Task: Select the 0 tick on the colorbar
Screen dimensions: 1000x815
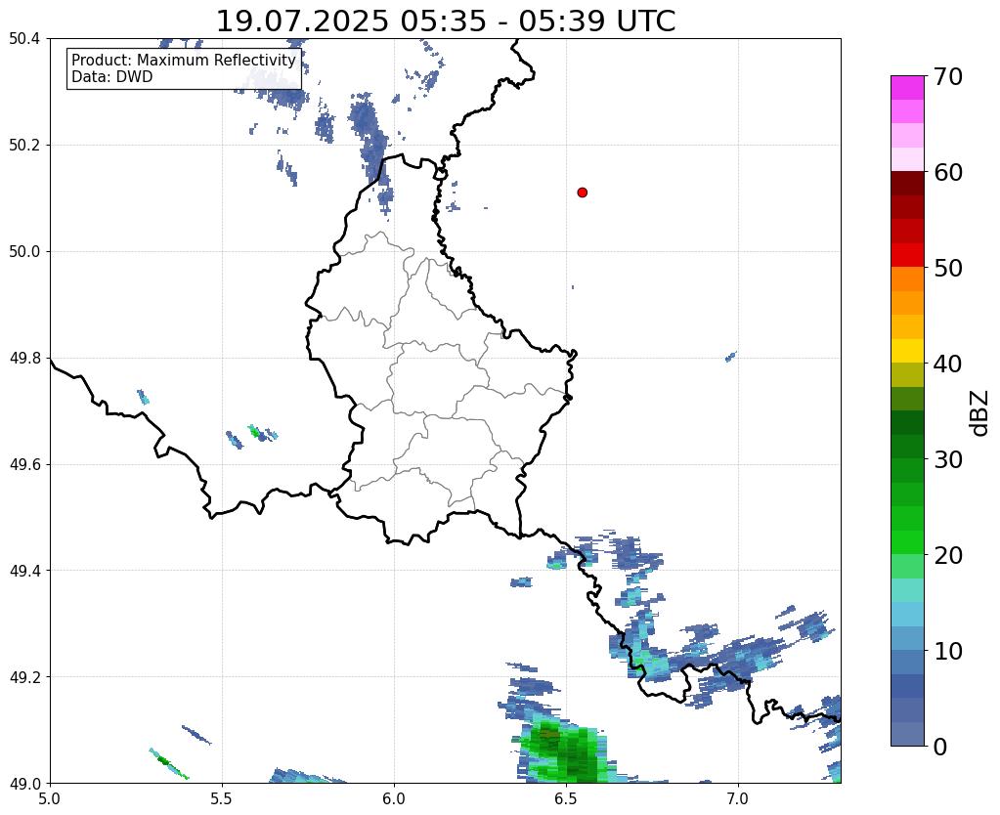Action: click(x=940, y=747)
